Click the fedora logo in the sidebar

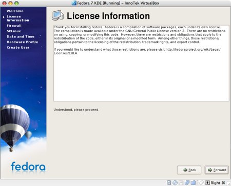click(x=28, y=167)
